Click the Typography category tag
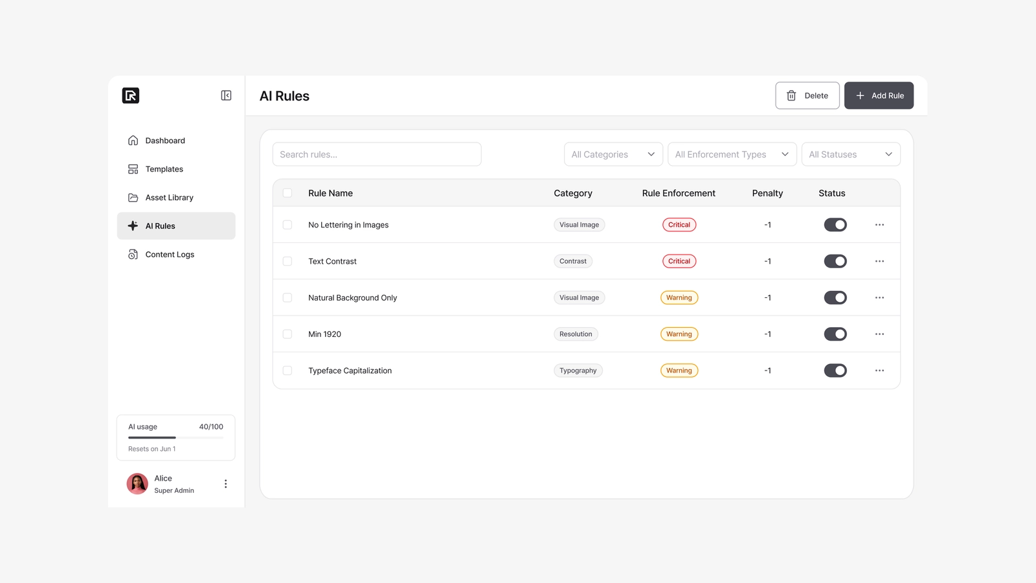Screen dimensions: 1036x583 click(x=578, y=371)
